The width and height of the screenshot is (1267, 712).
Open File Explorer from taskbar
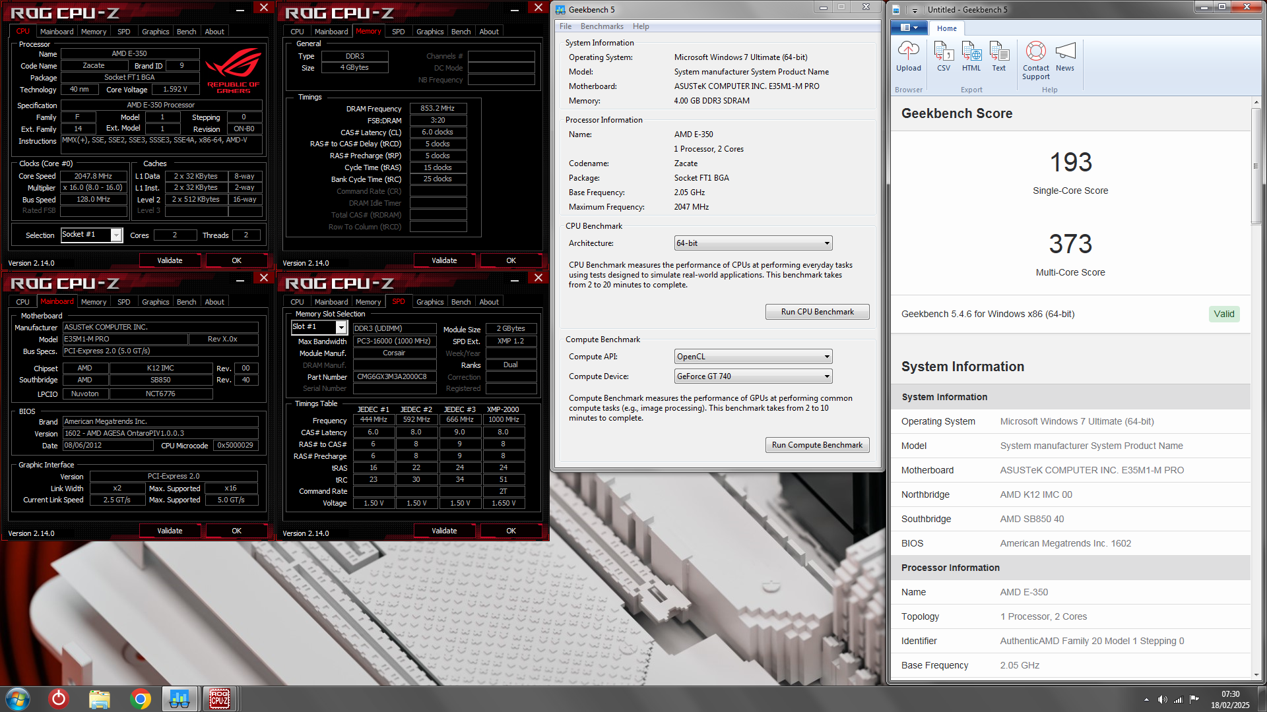tap(99, 699)
